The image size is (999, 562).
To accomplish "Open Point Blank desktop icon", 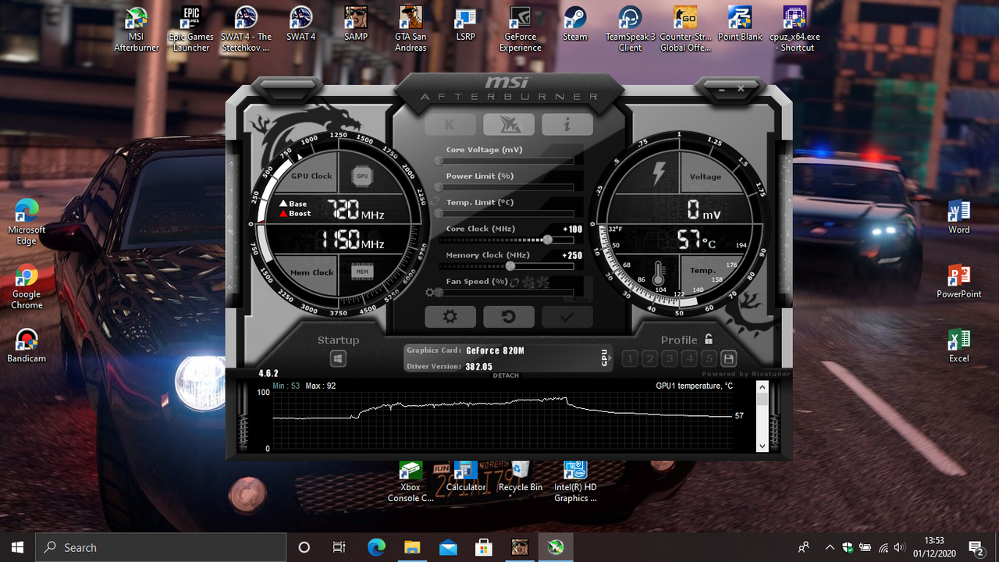I will (740, 24).
